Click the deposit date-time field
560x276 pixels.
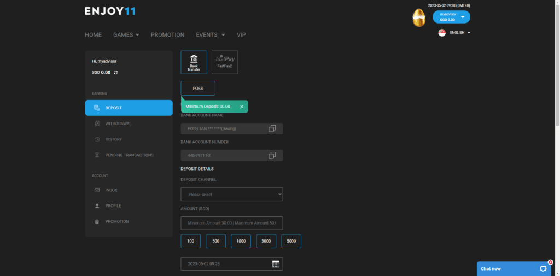point(232,264)
